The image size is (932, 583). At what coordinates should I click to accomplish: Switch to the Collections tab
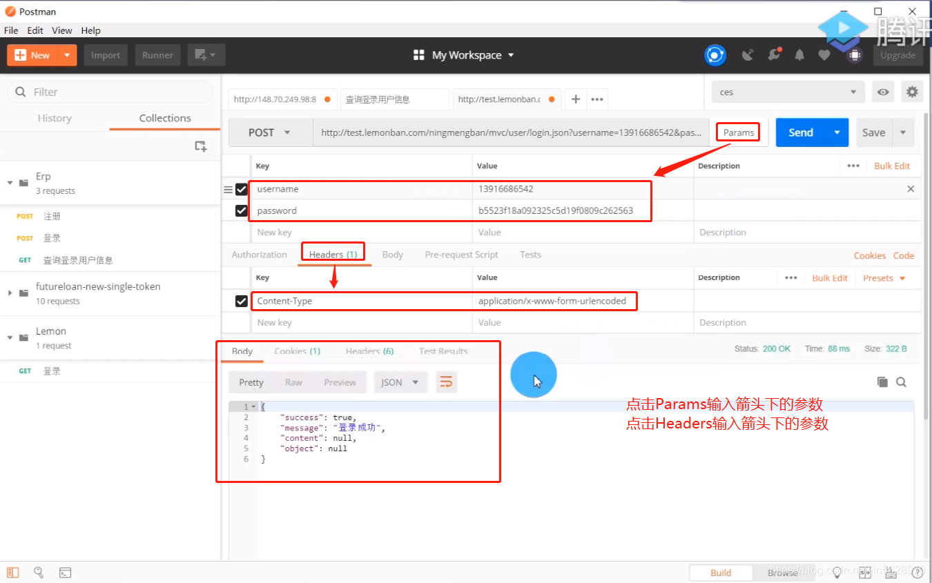click(165, 118)
